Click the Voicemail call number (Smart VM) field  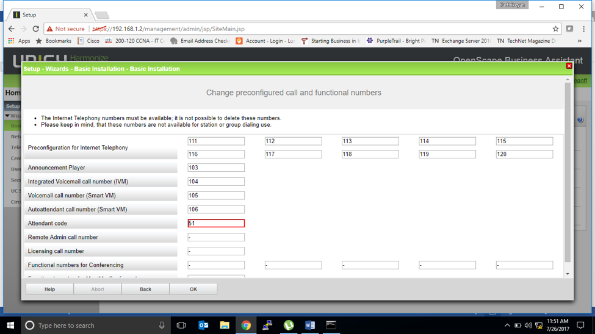click(216, 195)
